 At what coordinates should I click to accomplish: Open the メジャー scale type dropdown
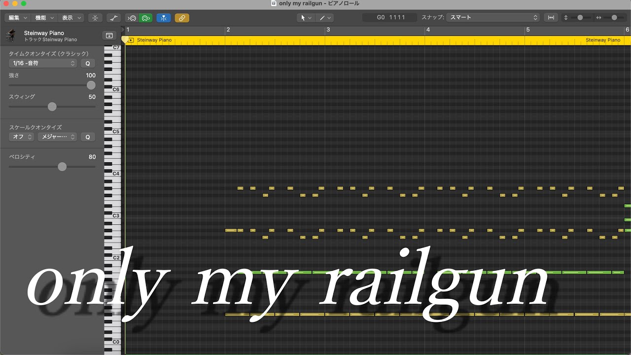pyautogui.click(x=57, y=137)
